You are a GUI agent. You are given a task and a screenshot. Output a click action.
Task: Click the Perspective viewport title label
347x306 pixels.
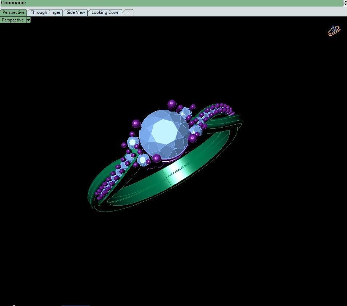click(x=13, y=20)
